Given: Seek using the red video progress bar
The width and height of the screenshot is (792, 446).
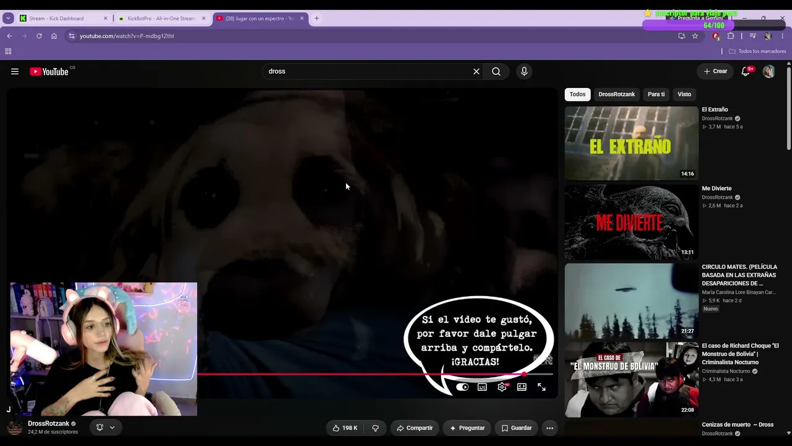Looking at the screenshot, I should pos(375,374).
